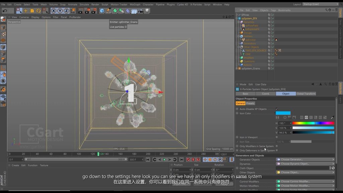Open the Floor environment icon
Viewport: 343px width, 193px height.
coord(134,10)
